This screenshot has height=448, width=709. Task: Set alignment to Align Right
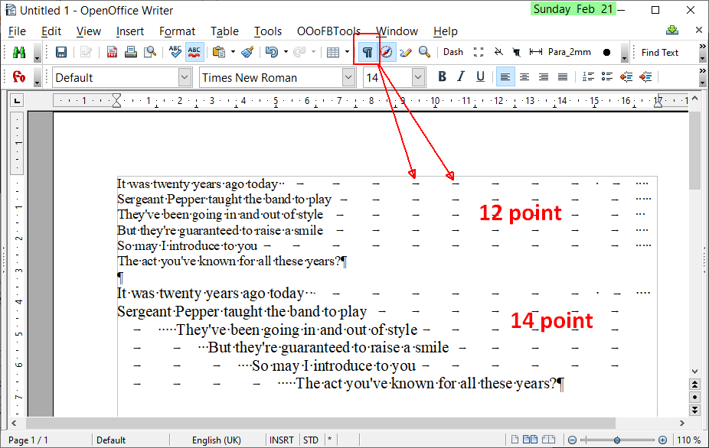click(x=544, y=77)
